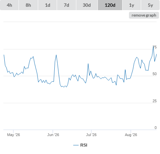The image size is (160, 154).
Task: Click the remove graph button
Action: click(x=144, y=15)
